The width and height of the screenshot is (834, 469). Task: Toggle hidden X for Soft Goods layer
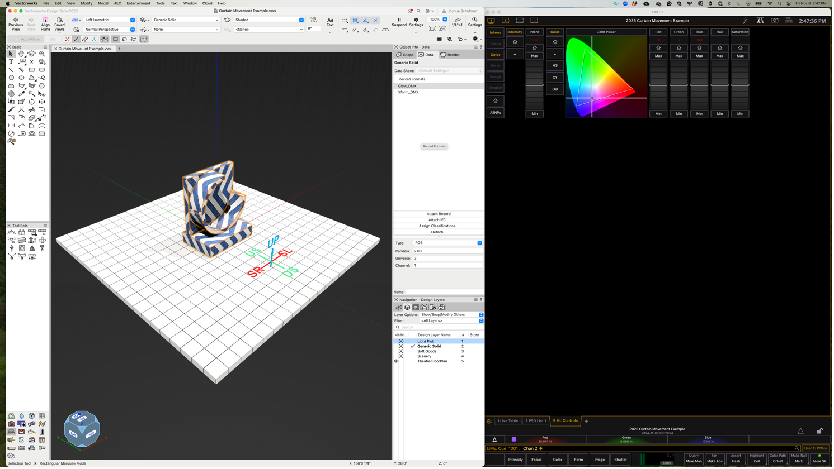(x=400, y=351)
